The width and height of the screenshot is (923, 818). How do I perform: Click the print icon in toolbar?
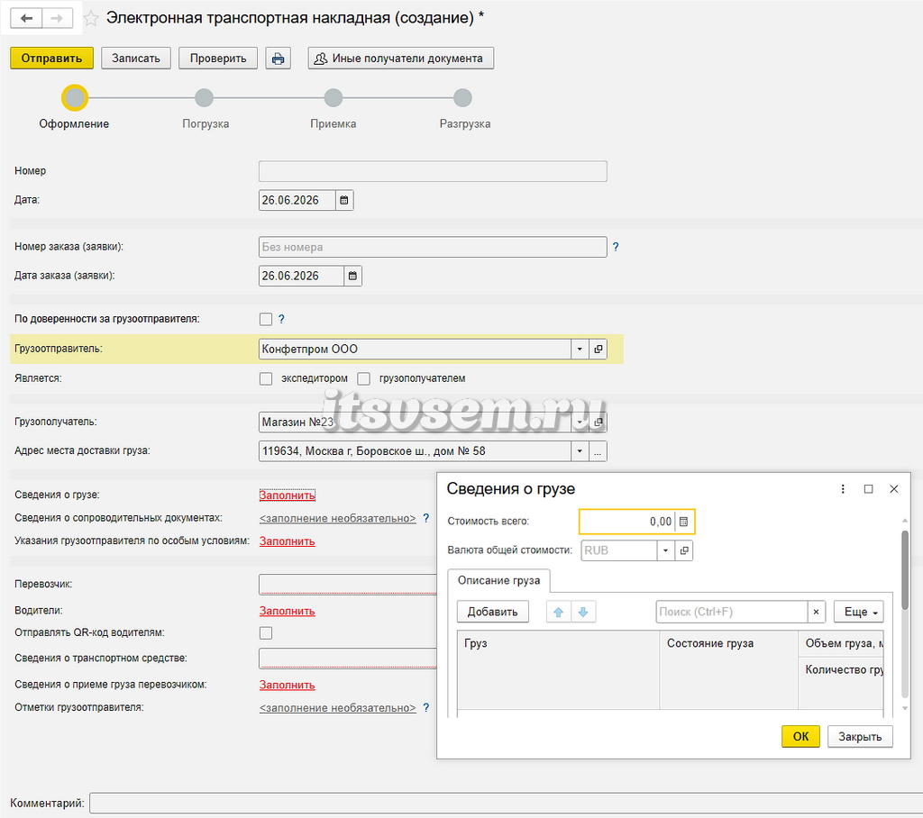[278, 59]
